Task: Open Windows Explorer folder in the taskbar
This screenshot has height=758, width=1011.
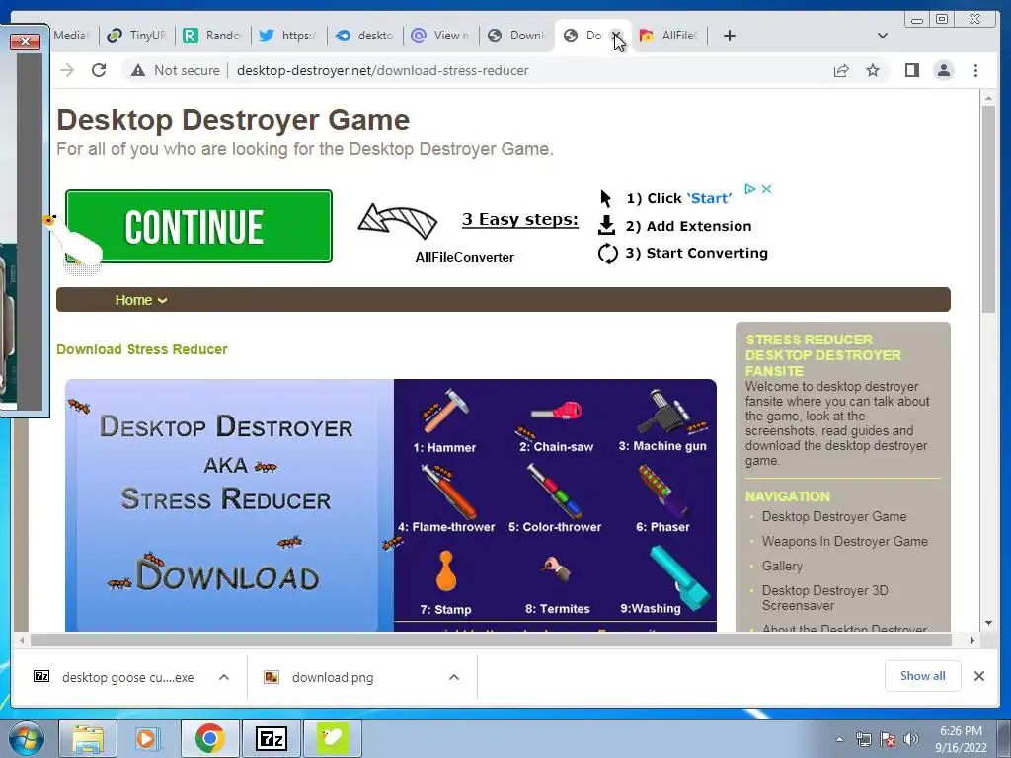Action: (87, 738)
